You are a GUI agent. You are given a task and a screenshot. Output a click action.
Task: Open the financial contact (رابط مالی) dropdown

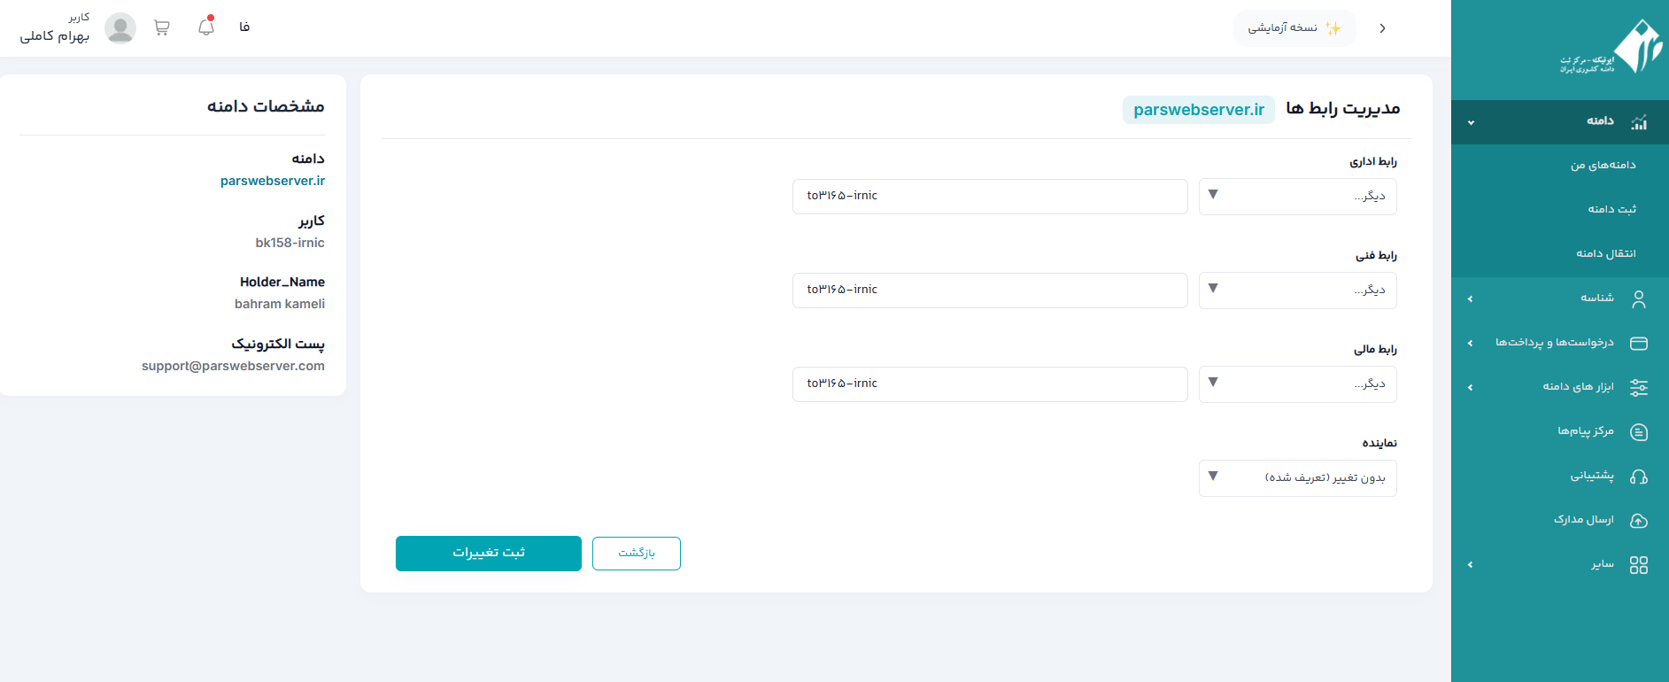[x=1297, y=384]
